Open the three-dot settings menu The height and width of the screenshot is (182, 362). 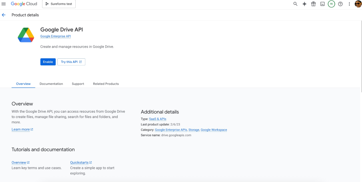pyautogui.click(x=349, y=4)
